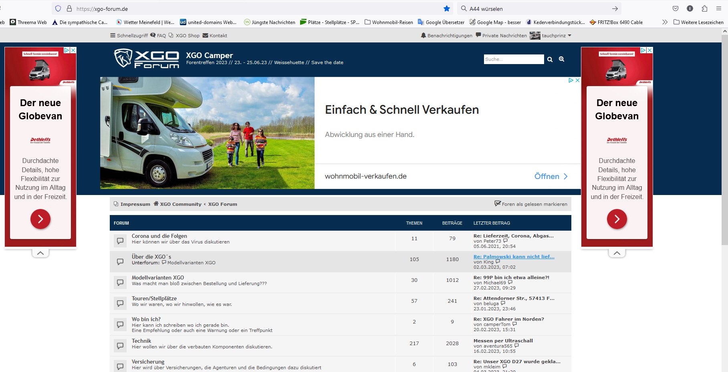Open the Firefox extensions puzzle icon
Image resolution: width=728 pixels, height=372 pixels.
(x=704, y=9)
